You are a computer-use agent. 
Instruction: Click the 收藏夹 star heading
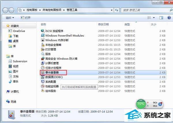[13, 26]
